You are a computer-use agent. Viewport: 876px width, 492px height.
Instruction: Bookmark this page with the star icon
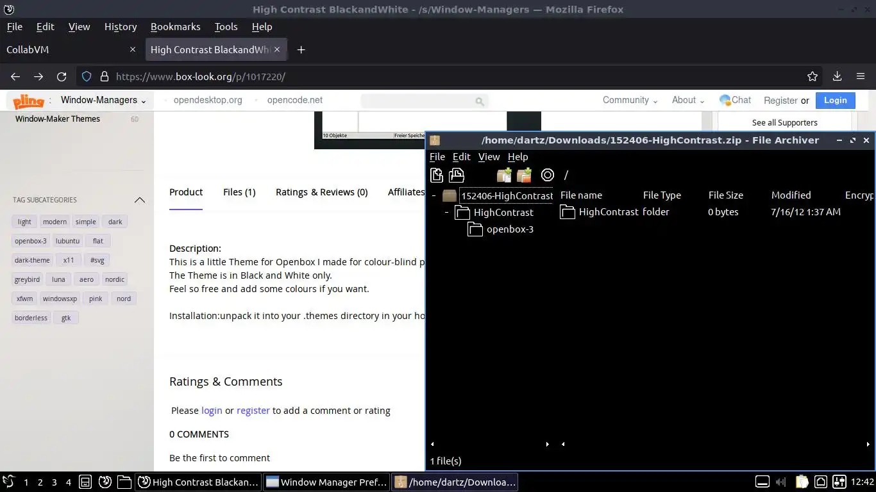tap(813, 76)
